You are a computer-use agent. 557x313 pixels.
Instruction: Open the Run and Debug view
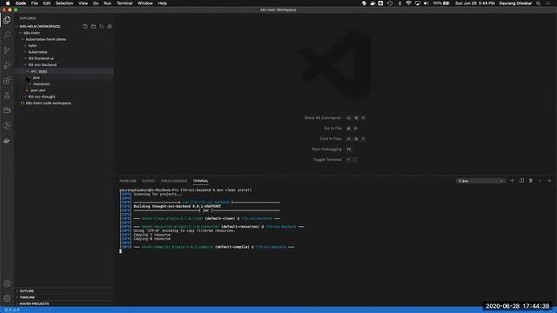coord(7,65)
